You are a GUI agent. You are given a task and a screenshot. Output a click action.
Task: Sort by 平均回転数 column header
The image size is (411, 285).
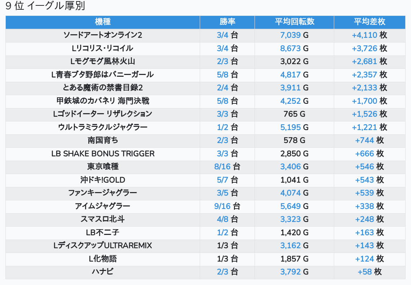[x=294, y=22]
